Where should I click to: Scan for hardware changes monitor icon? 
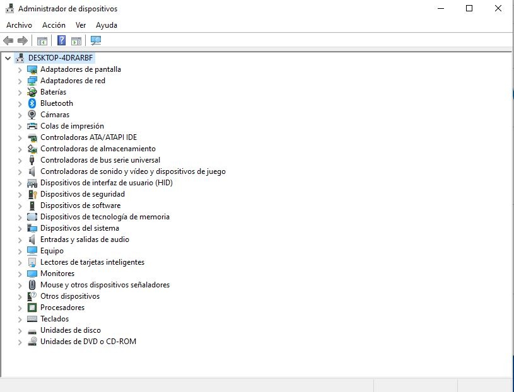[96, 40]
